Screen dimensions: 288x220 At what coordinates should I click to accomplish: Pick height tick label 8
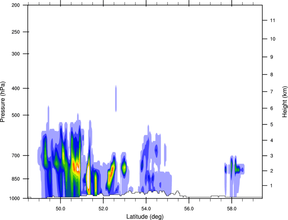point(272,74)
